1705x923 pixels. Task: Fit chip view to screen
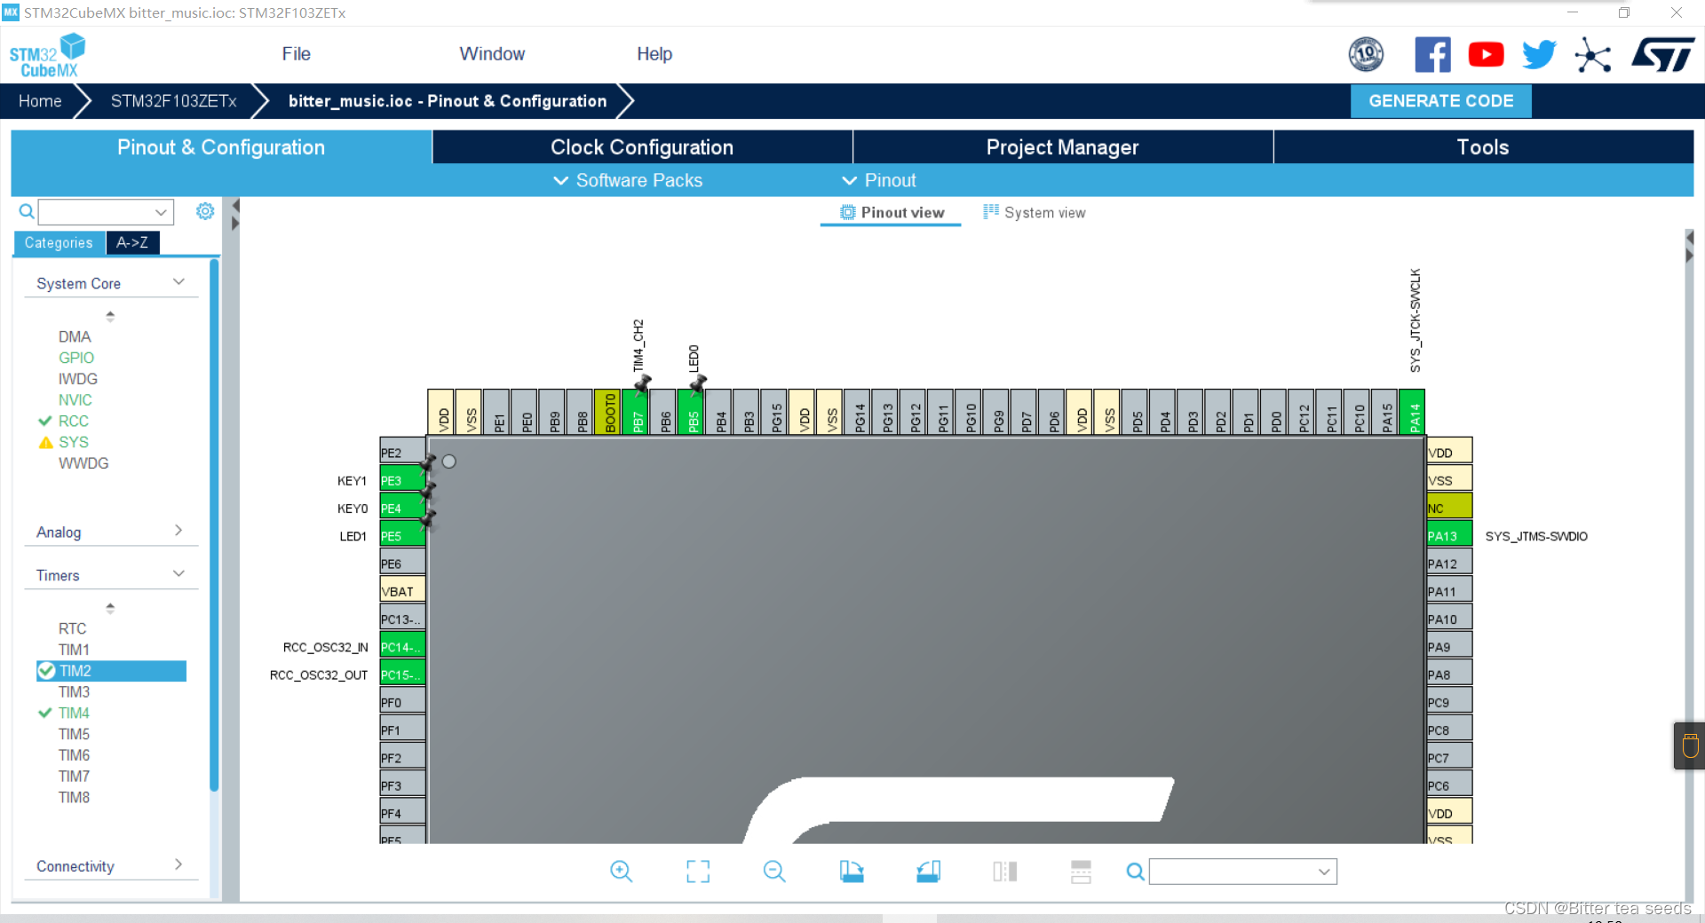tap(698, 872)
